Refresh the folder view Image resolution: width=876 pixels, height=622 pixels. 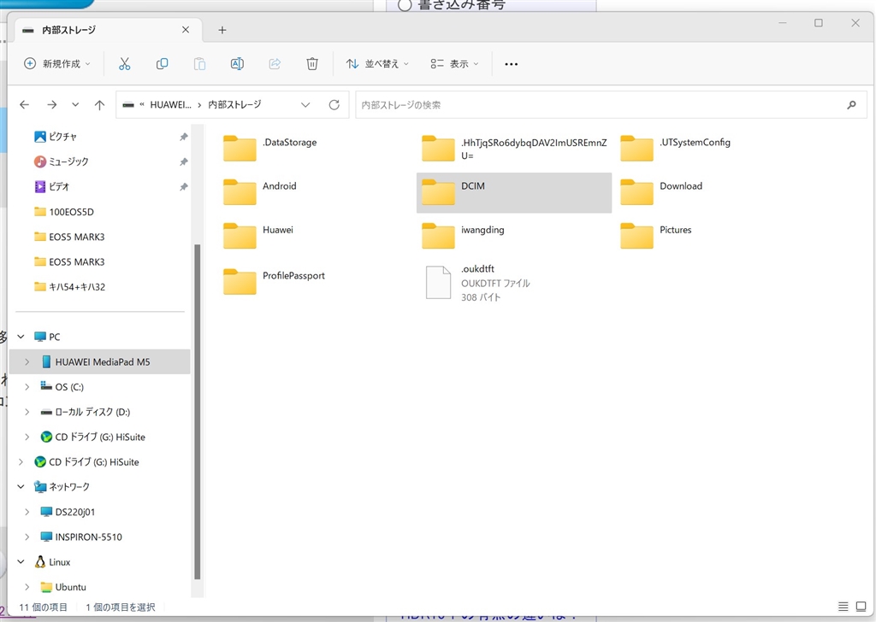334,104
